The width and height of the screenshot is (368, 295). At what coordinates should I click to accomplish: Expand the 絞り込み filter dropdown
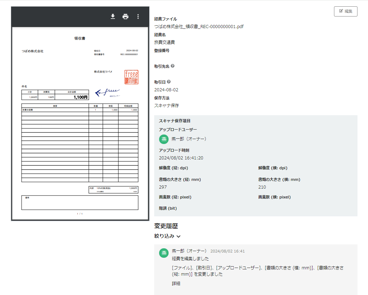[168, 236]
